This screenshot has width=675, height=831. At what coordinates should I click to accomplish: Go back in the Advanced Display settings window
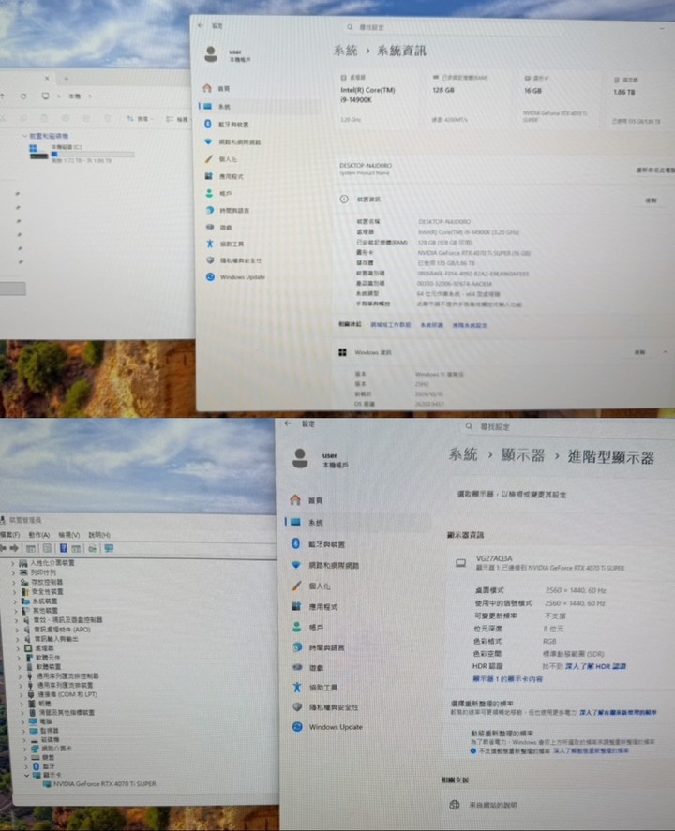click(288, 423)
